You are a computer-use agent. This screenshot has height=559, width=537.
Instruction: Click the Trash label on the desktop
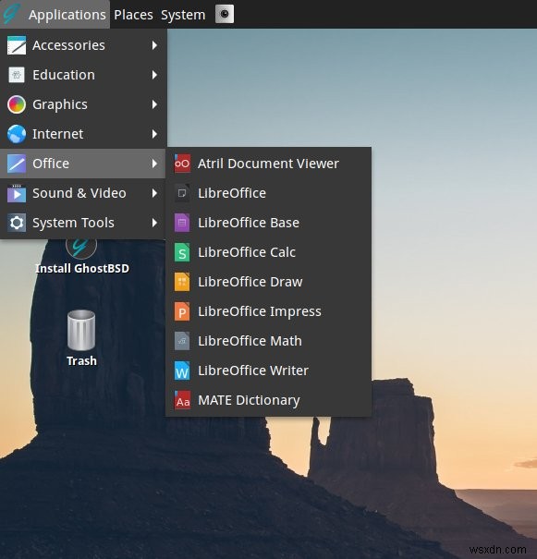(81, 360)
